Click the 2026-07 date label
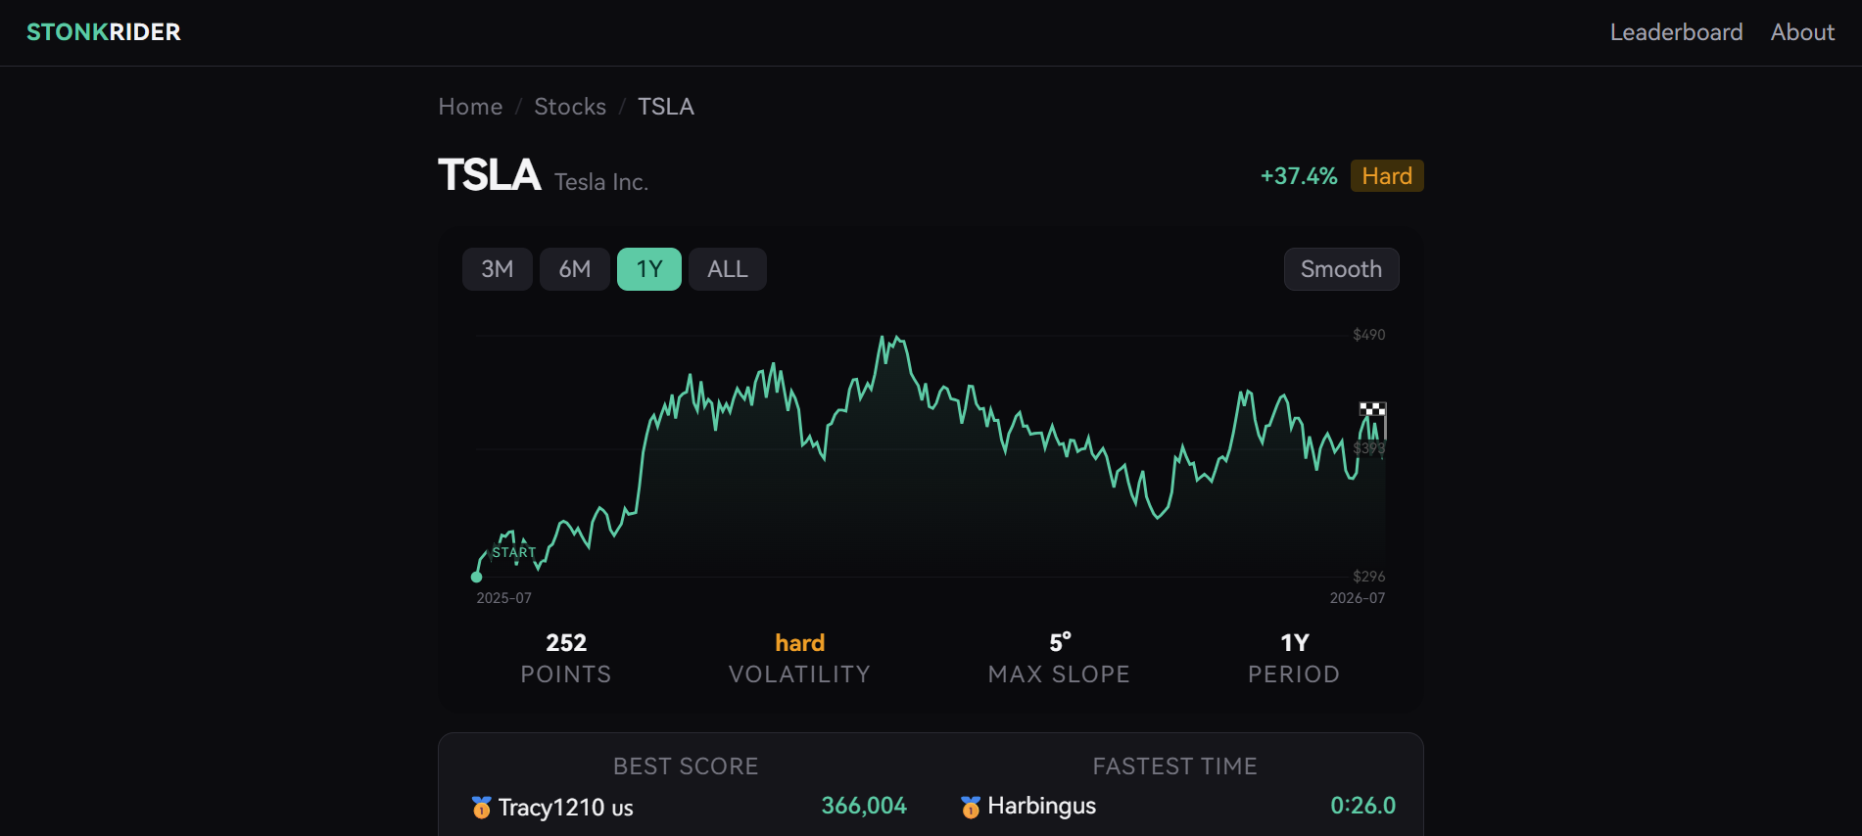 1358,598
